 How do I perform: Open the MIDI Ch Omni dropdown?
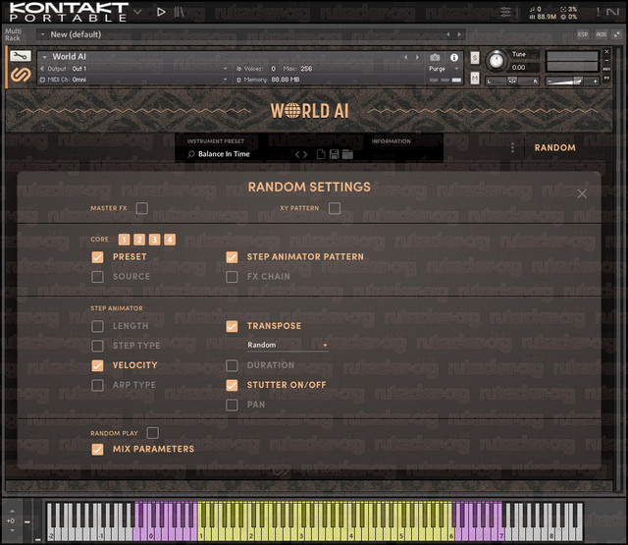pyautogui.click(x=225, y=80)
